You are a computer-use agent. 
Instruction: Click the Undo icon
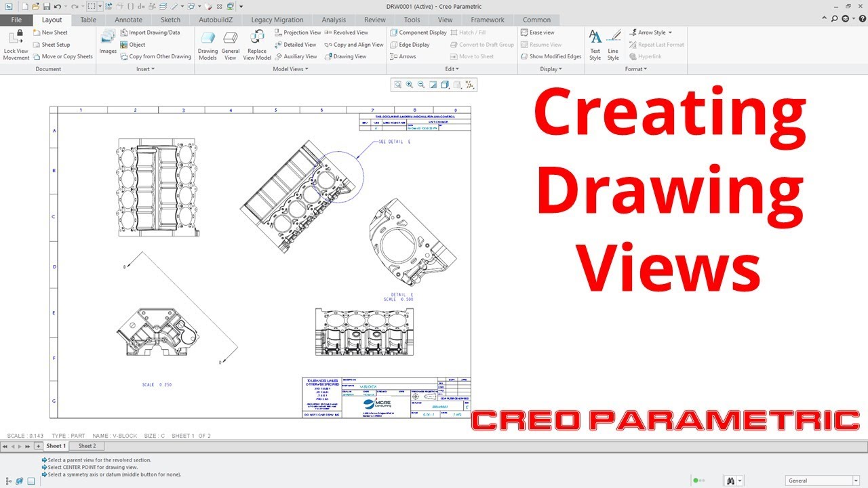click(58, 6)
